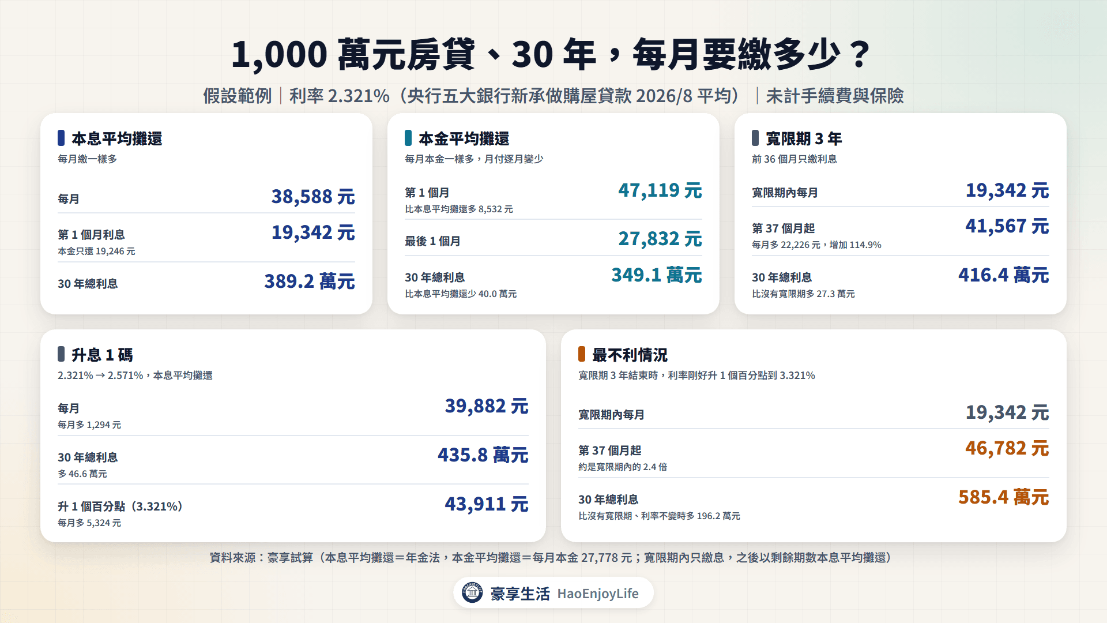1107x623 pixels.
Task: Click the note 每月多 22,226 元，增加 114.9%
Action: tap(816, 245)
